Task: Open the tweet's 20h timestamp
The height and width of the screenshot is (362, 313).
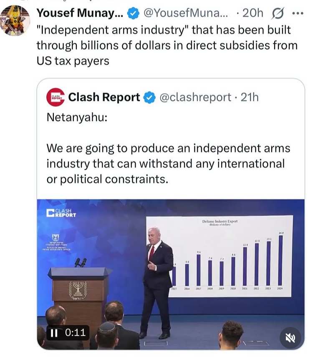Action: coord(252,13)
